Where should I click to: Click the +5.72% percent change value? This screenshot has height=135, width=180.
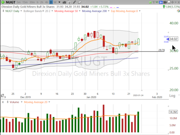[x=104, y=7]
